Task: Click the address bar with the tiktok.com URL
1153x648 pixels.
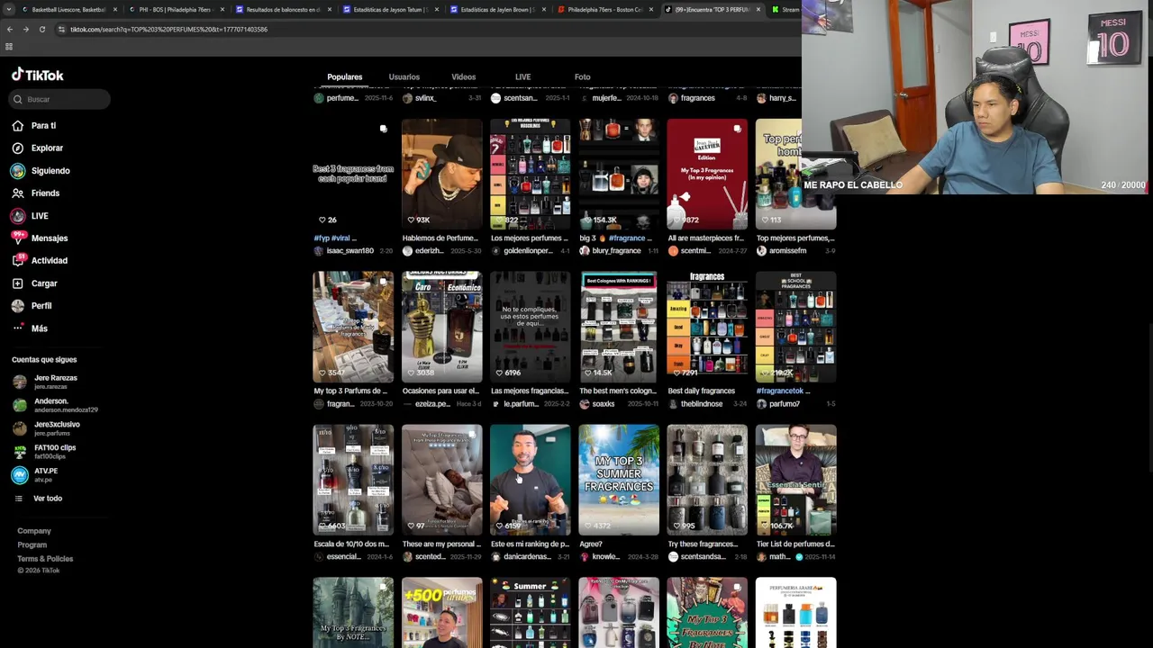Action: pos(423,30)
